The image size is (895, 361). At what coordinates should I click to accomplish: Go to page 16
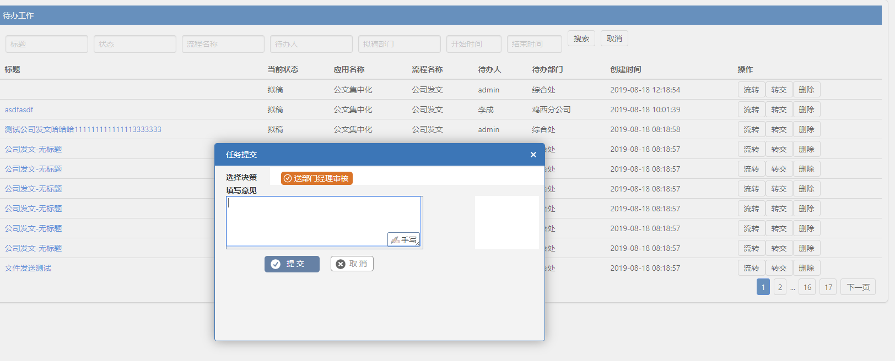807,287
